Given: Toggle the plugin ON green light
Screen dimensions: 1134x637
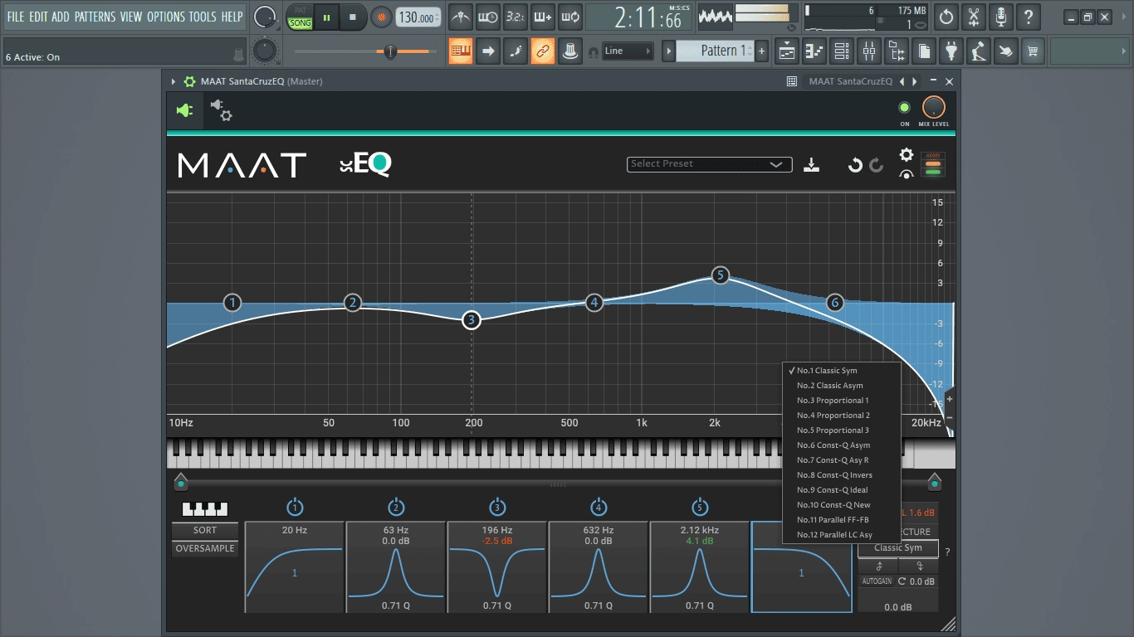Looking at the screenshot, I should click(x=904, y=108).
